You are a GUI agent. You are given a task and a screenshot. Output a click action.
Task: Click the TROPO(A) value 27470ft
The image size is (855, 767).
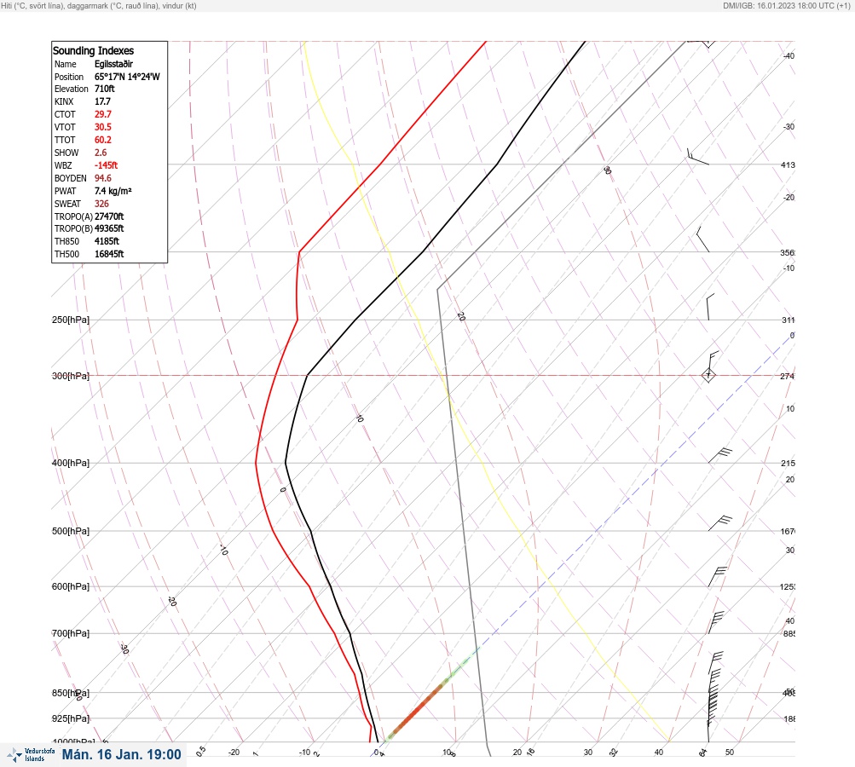109,216
